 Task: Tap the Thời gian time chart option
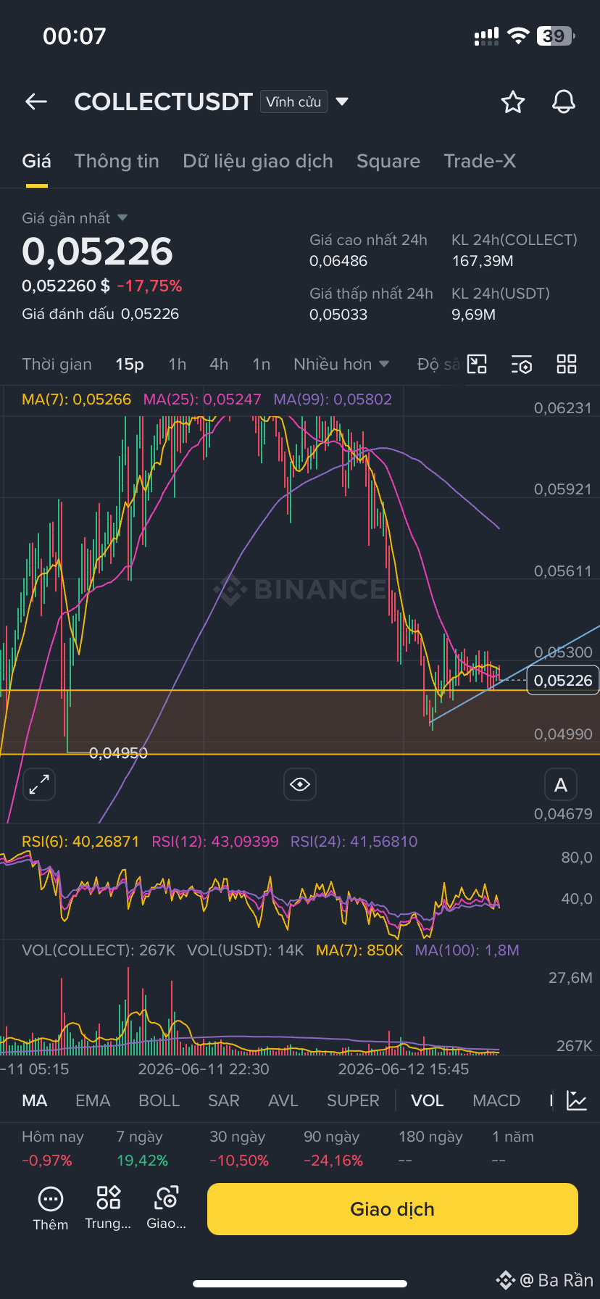click(57, 364)
